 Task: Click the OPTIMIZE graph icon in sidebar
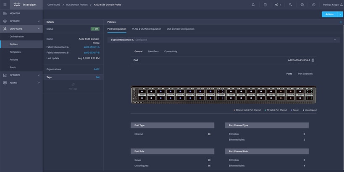point(5,75)
